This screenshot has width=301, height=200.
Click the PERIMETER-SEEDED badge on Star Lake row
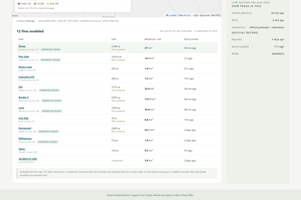[x=50, y=60]
